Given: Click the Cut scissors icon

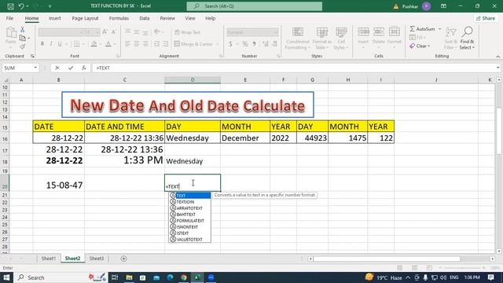Looking at the screenshot, I should coord(23,30).
